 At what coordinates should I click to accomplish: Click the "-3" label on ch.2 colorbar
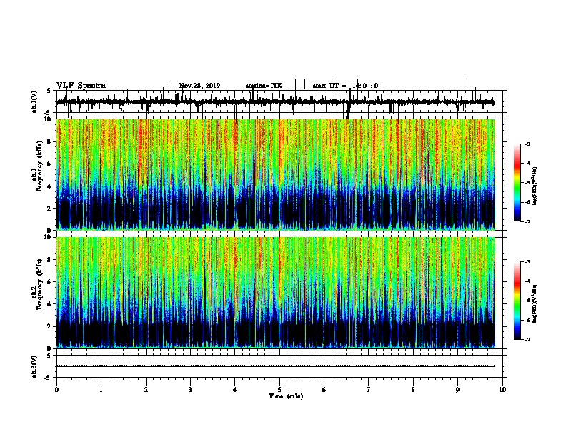click(x=527, y=262)
